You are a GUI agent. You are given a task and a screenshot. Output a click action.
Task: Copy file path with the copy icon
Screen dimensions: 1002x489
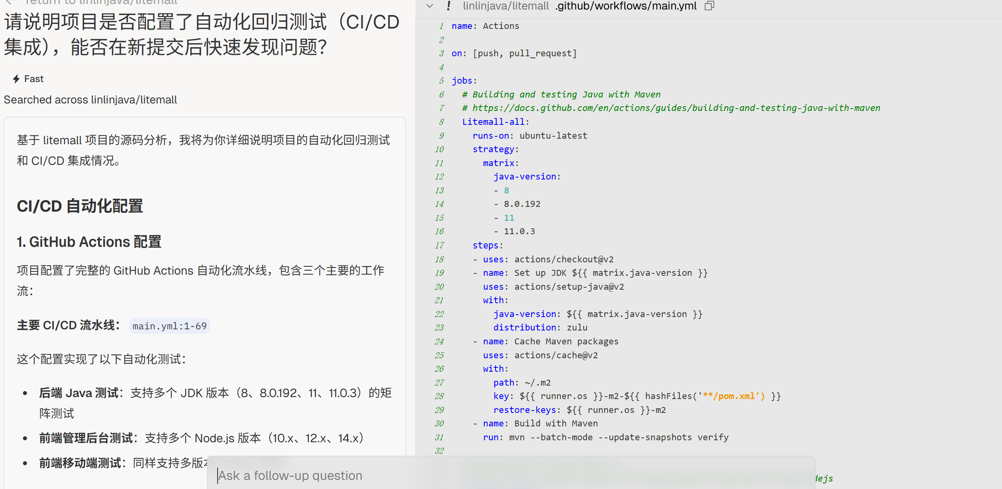[709, 6]
